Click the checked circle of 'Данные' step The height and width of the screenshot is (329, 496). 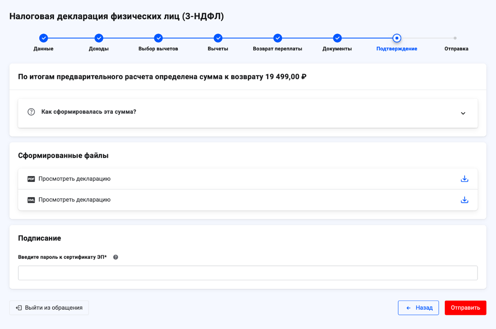[43, 38]
